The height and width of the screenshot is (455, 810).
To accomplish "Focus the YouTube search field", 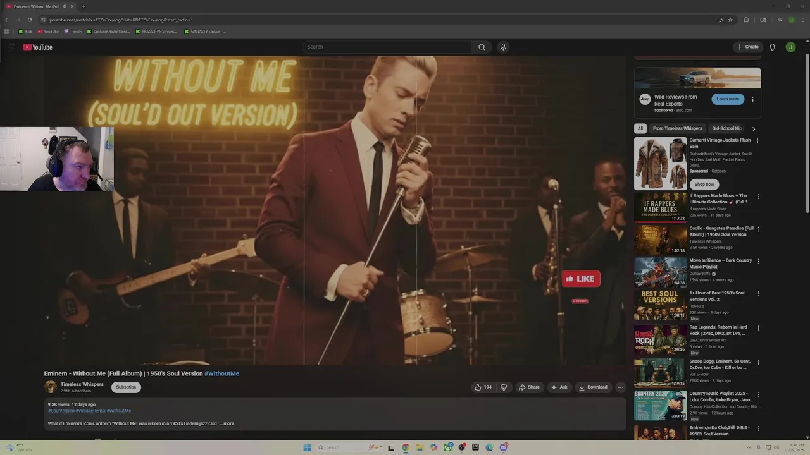I will (387, 47).
